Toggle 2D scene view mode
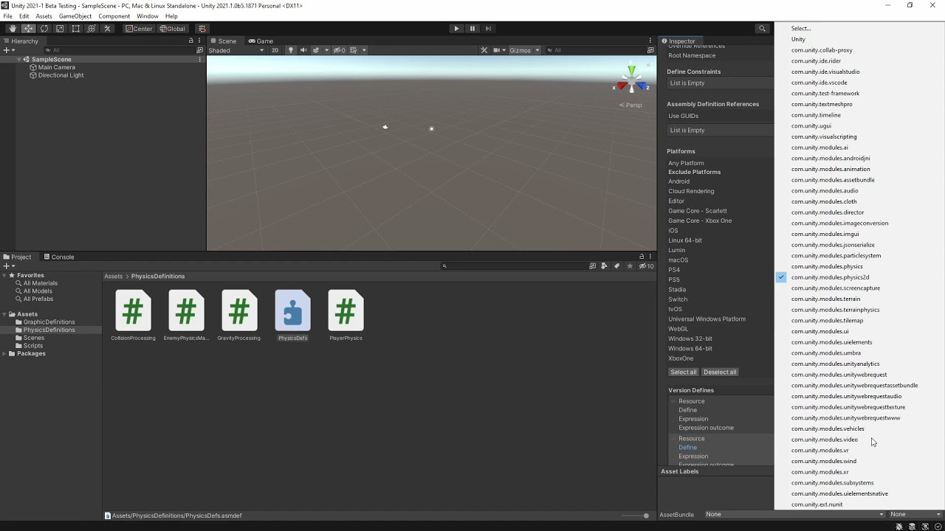Screen dimensions: 945x531 coord(275,50)
